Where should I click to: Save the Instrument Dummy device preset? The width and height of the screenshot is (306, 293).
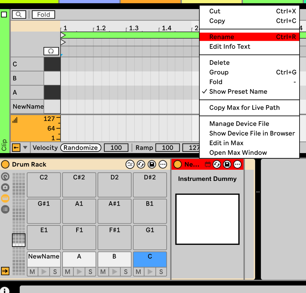point(227,164)
